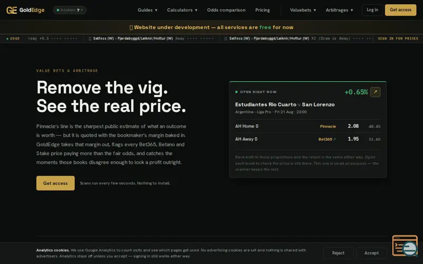Click the Argentina - Liga Pro date line
423x264 pixels.
click(271, 112)
